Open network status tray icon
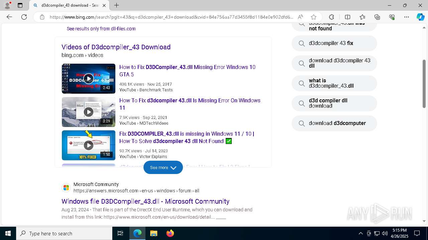Viewport: 428px width, 240px height. tap(377, 233)
